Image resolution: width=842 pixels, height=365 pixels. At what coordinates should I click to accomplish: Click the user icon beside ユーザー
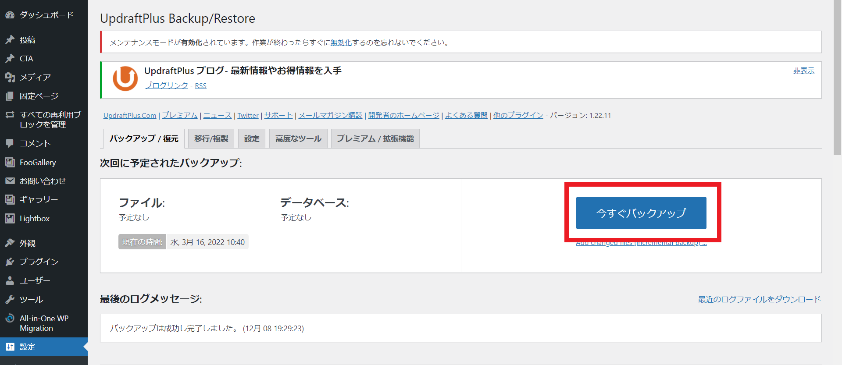coord(10,280)
